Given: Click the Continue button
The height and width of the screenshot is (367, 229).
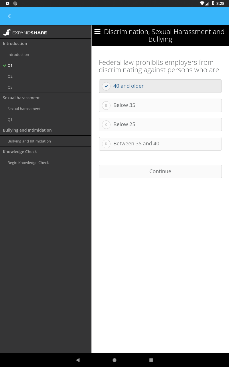Looking at the screenshot, I should pyautogui.click(x=160, y=171).
